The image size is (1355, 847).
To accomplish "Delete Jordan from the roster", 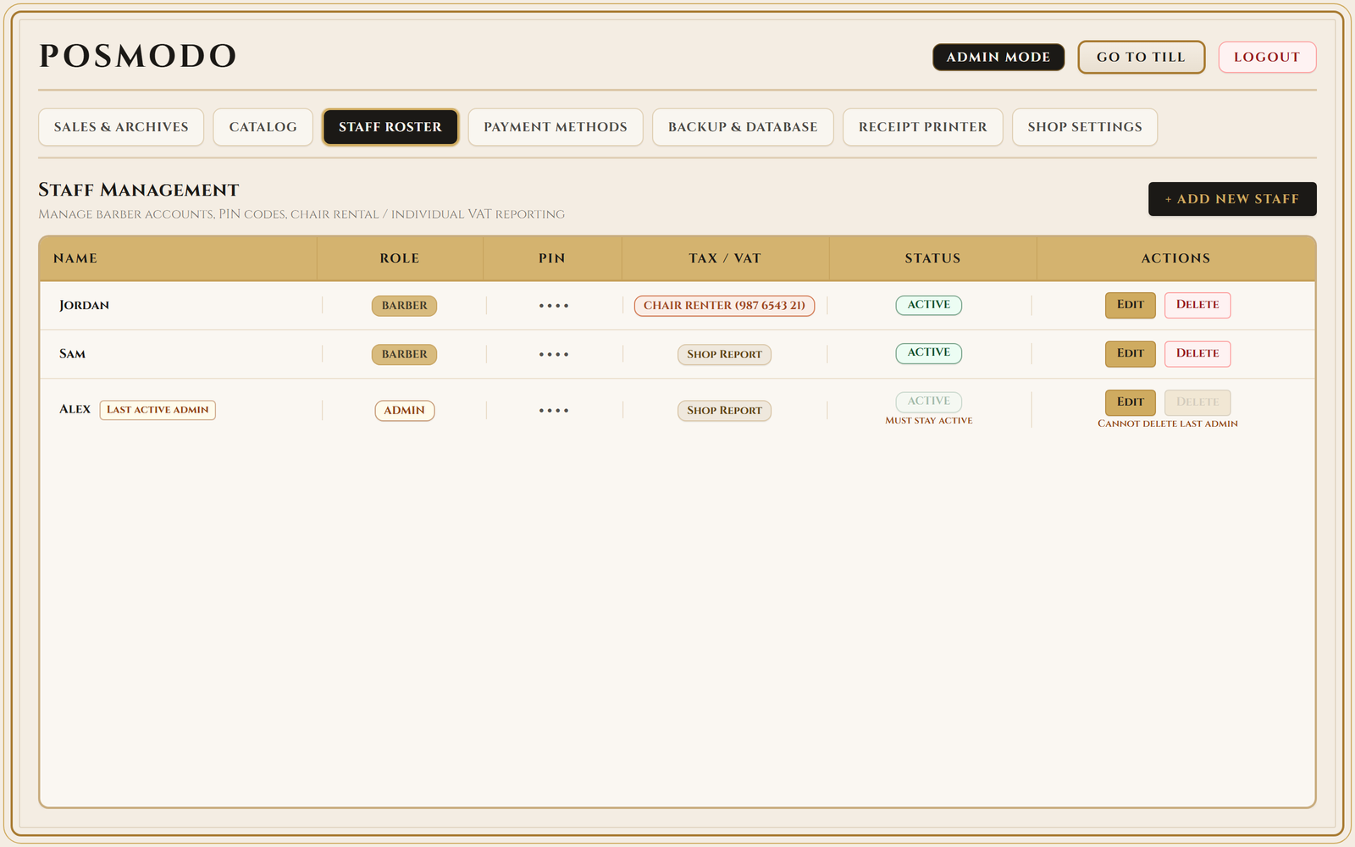I will pos(1197,305).
